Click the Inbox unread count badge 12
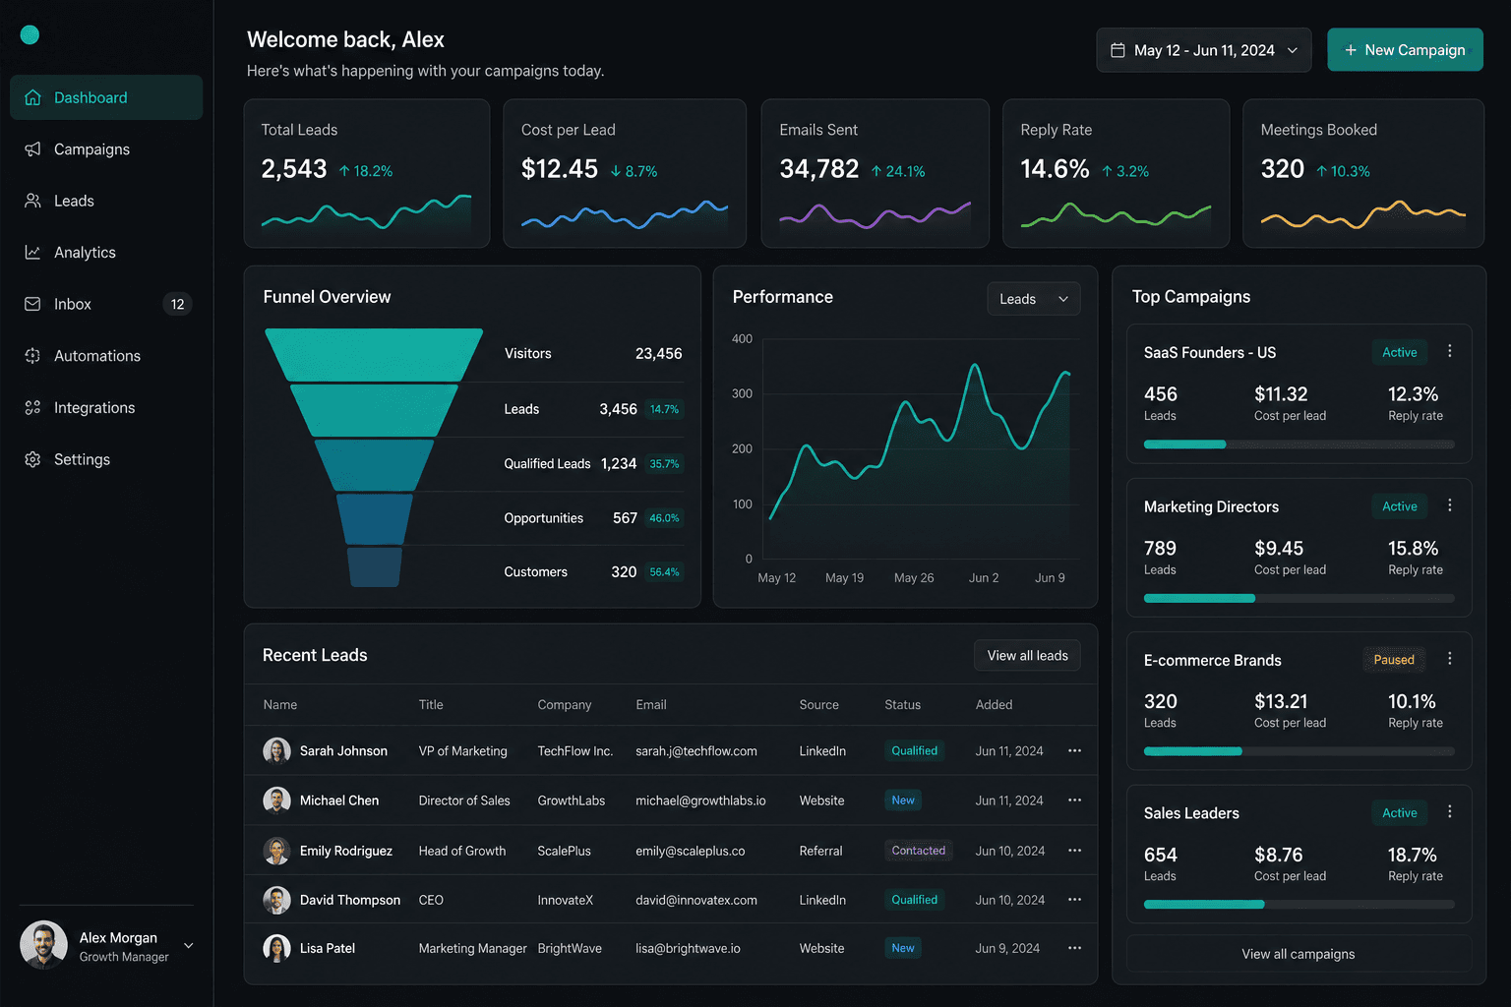 (x=177, y=304)
